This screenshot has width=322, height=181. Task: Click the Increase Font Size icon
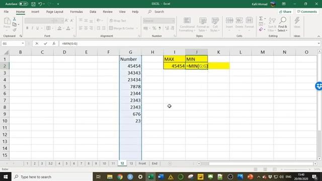pos(66,21)
